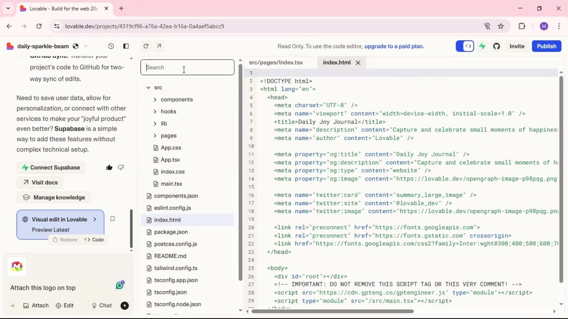Open a new browser tab
The image size is (568, 319).
pos(121,9)
